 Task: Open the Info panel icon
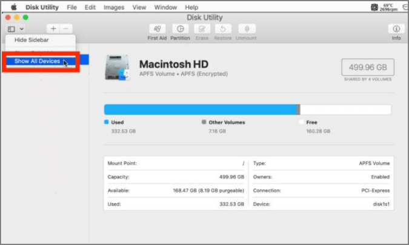pos(396,29)
